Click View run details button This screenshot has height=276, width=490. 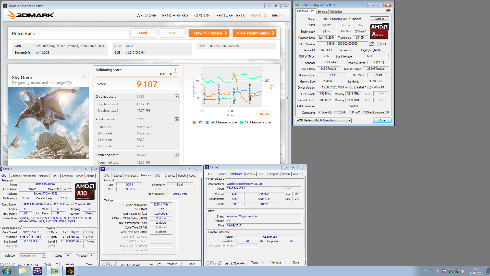(x=209, y=33)
